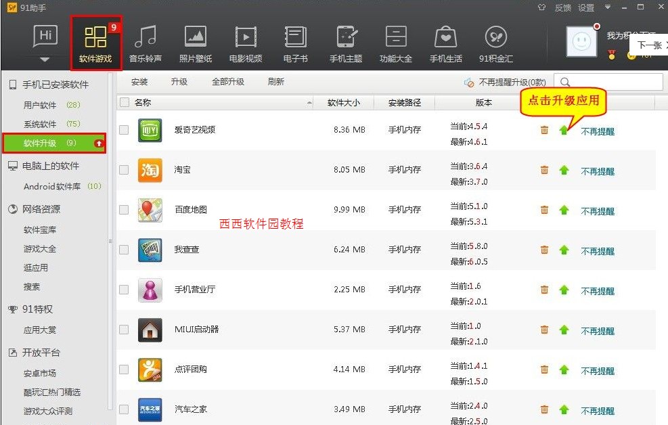Screen dimensions: 668x425
Task: Open the 功能大全 section
Action: coord(396,43)
